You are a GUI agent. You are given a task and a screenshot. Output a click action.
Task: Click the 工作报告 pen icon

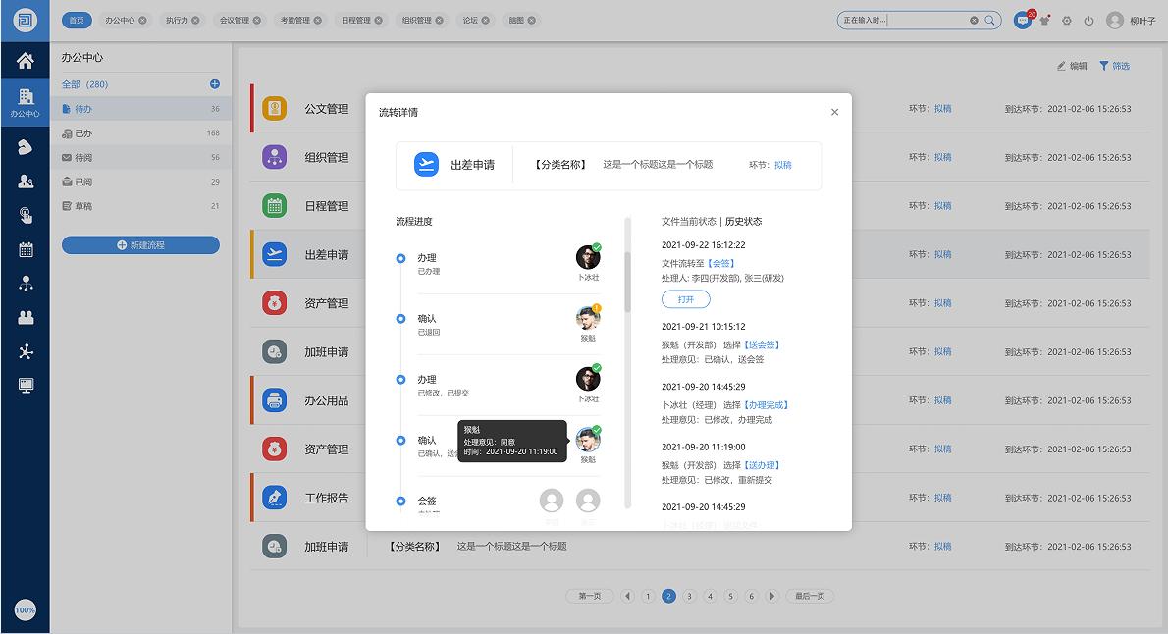click(x=276, y=498)
